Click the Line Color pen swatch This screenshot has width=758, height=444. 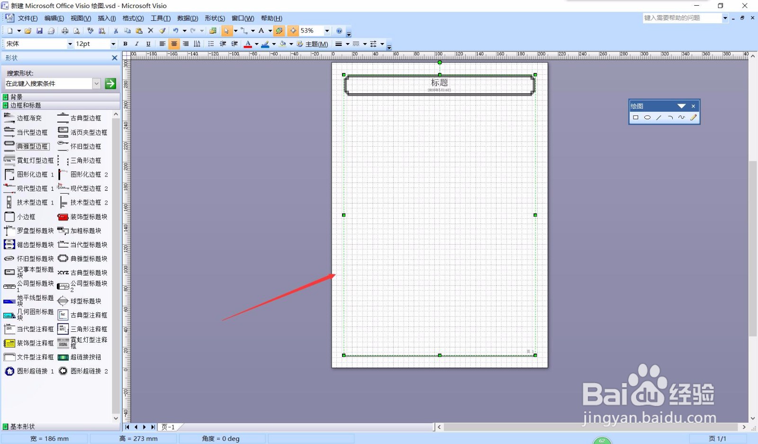[x=265, y=44]
